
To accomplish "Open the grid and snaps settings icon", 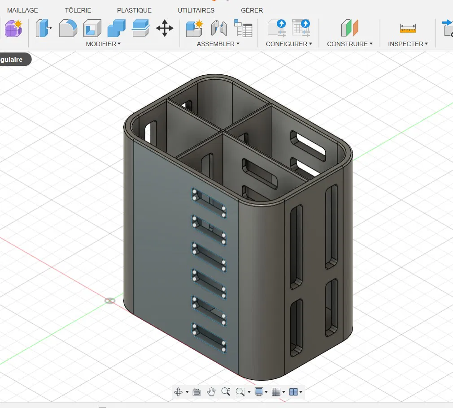I will pos(276,392).
